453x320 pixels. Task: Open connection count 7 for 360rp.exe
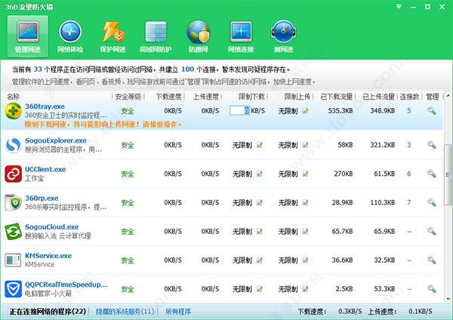click(x=408, y=202)
